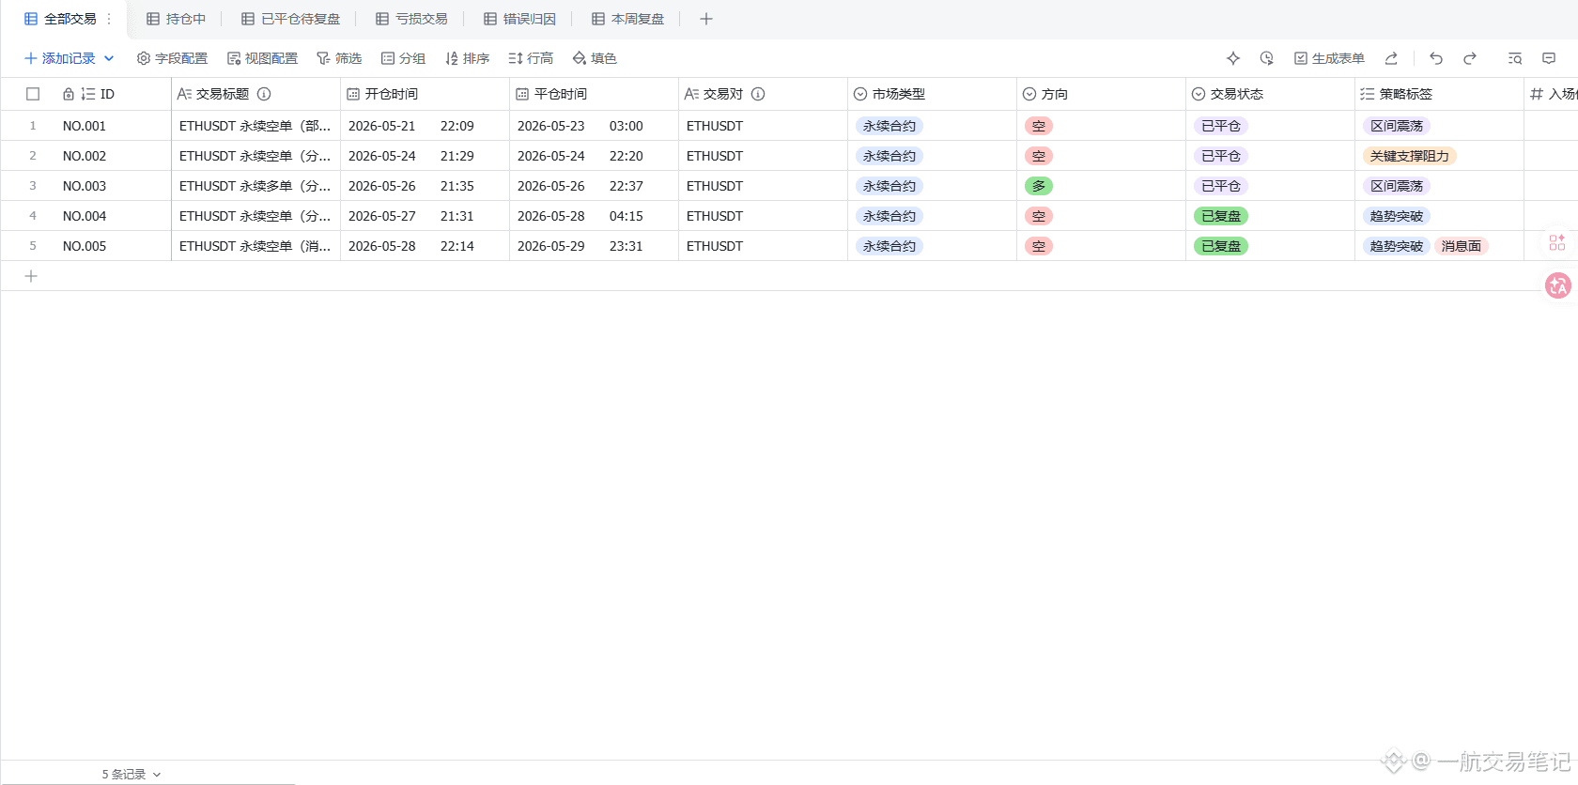Click the 生成表单 button

click(x=1329, y=58)
